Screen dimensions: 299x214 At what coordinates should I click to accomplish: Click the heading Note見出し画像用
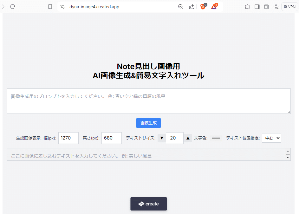(148, 66)
